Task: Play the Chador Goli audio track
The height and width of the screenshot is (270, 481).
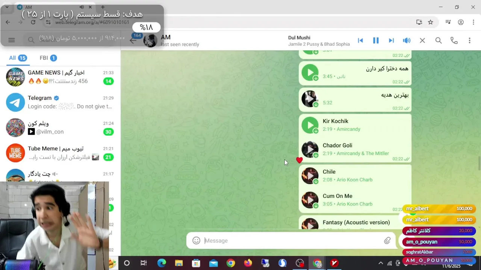Action: point(310,149)
